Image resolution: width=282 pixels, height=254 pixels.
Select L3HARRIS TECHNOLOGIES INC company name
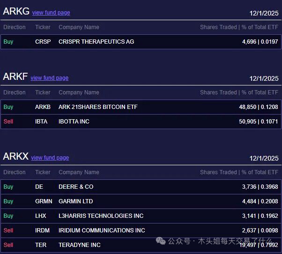pos(101,216)
